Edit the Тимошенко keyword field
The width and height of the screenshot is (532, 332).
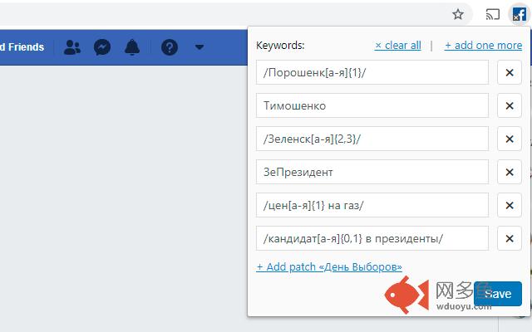(x=372, y=106)
